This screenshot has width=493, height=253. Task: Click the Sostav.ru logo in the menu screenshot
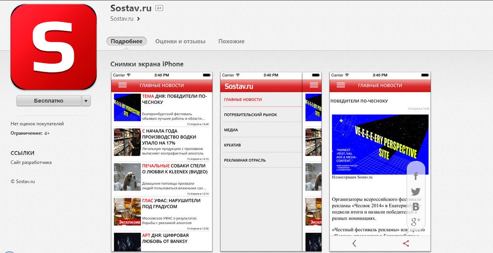coord(239,86)
